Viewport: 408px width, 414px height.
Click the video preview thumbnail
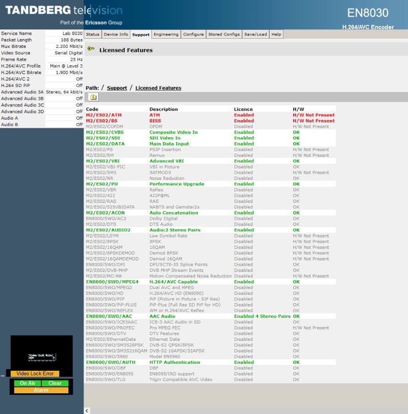tap(42, 352)
